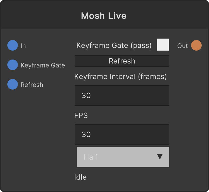Click the Idle status text
The width and height of the screenshot is (209, 192).
[80, 177]
